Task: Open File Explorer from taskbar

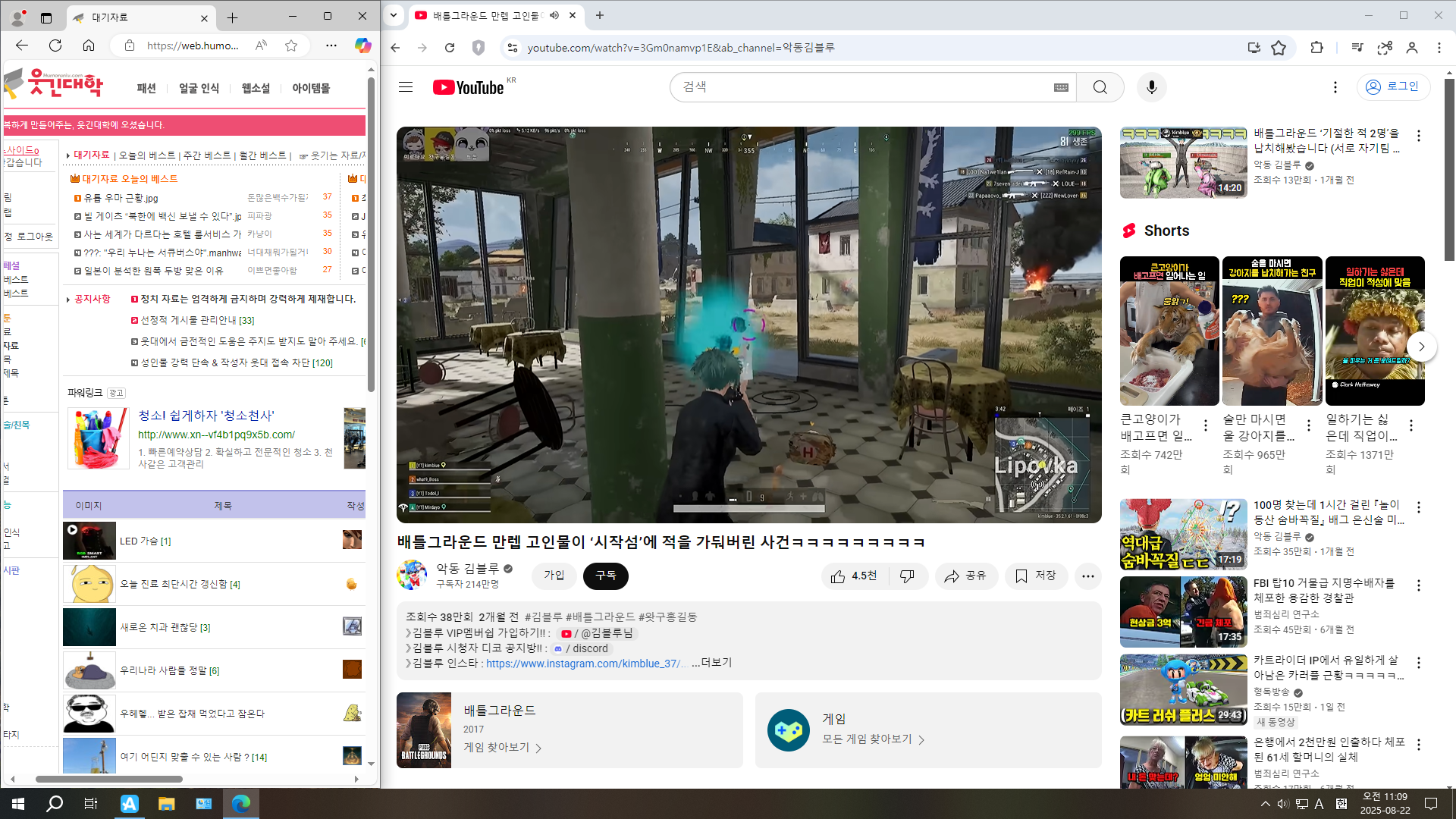Action: pyautogui.click(x=167, y=804)
